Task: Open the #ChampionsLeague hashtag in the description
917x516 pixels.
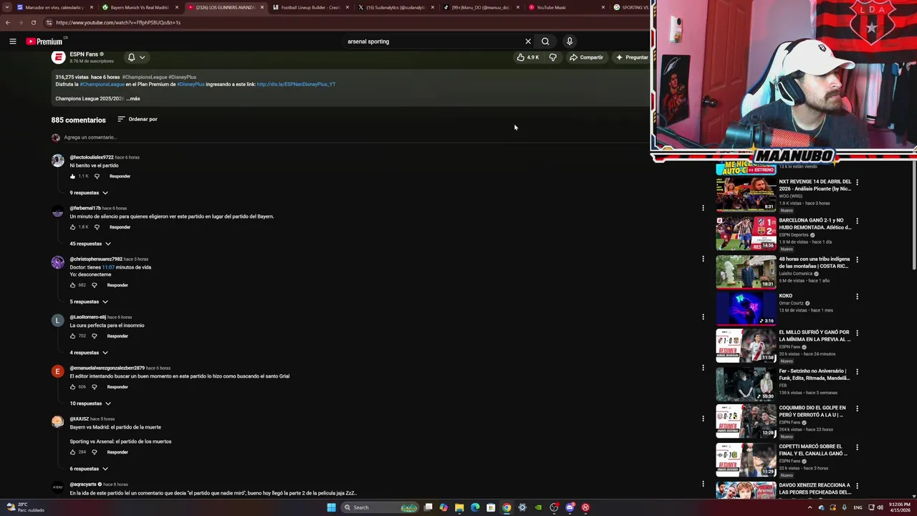Action: pos(100,85)
